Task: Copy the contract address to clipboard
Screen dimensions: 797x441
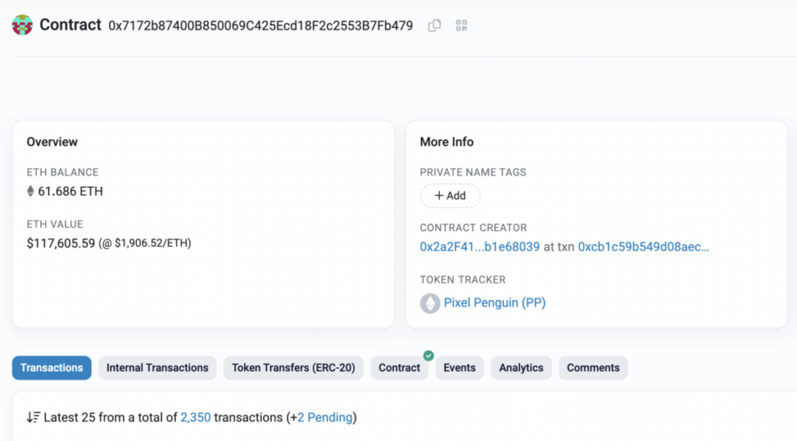Action: 434,26
